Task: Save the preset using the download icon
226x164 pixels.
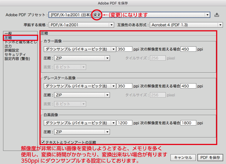Action: click(217, 15)
